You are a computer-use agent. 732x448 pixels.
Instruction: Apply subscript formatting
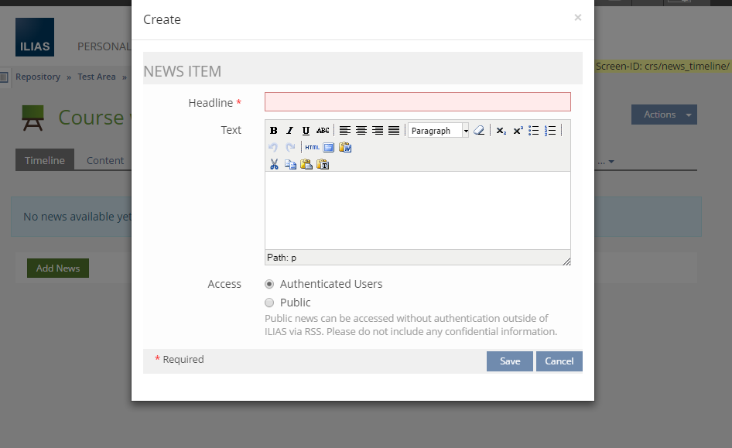501,131
